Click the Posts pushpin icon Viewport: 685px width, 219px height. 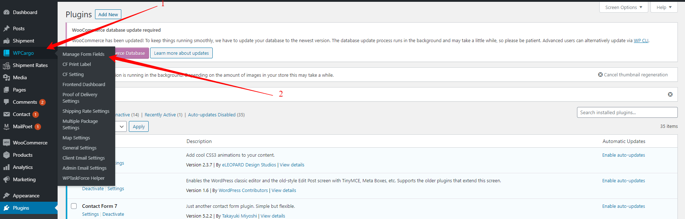pos(6,28)
